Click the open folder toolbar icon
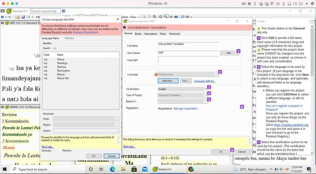The image size is (316, 174). coord(18,17)
